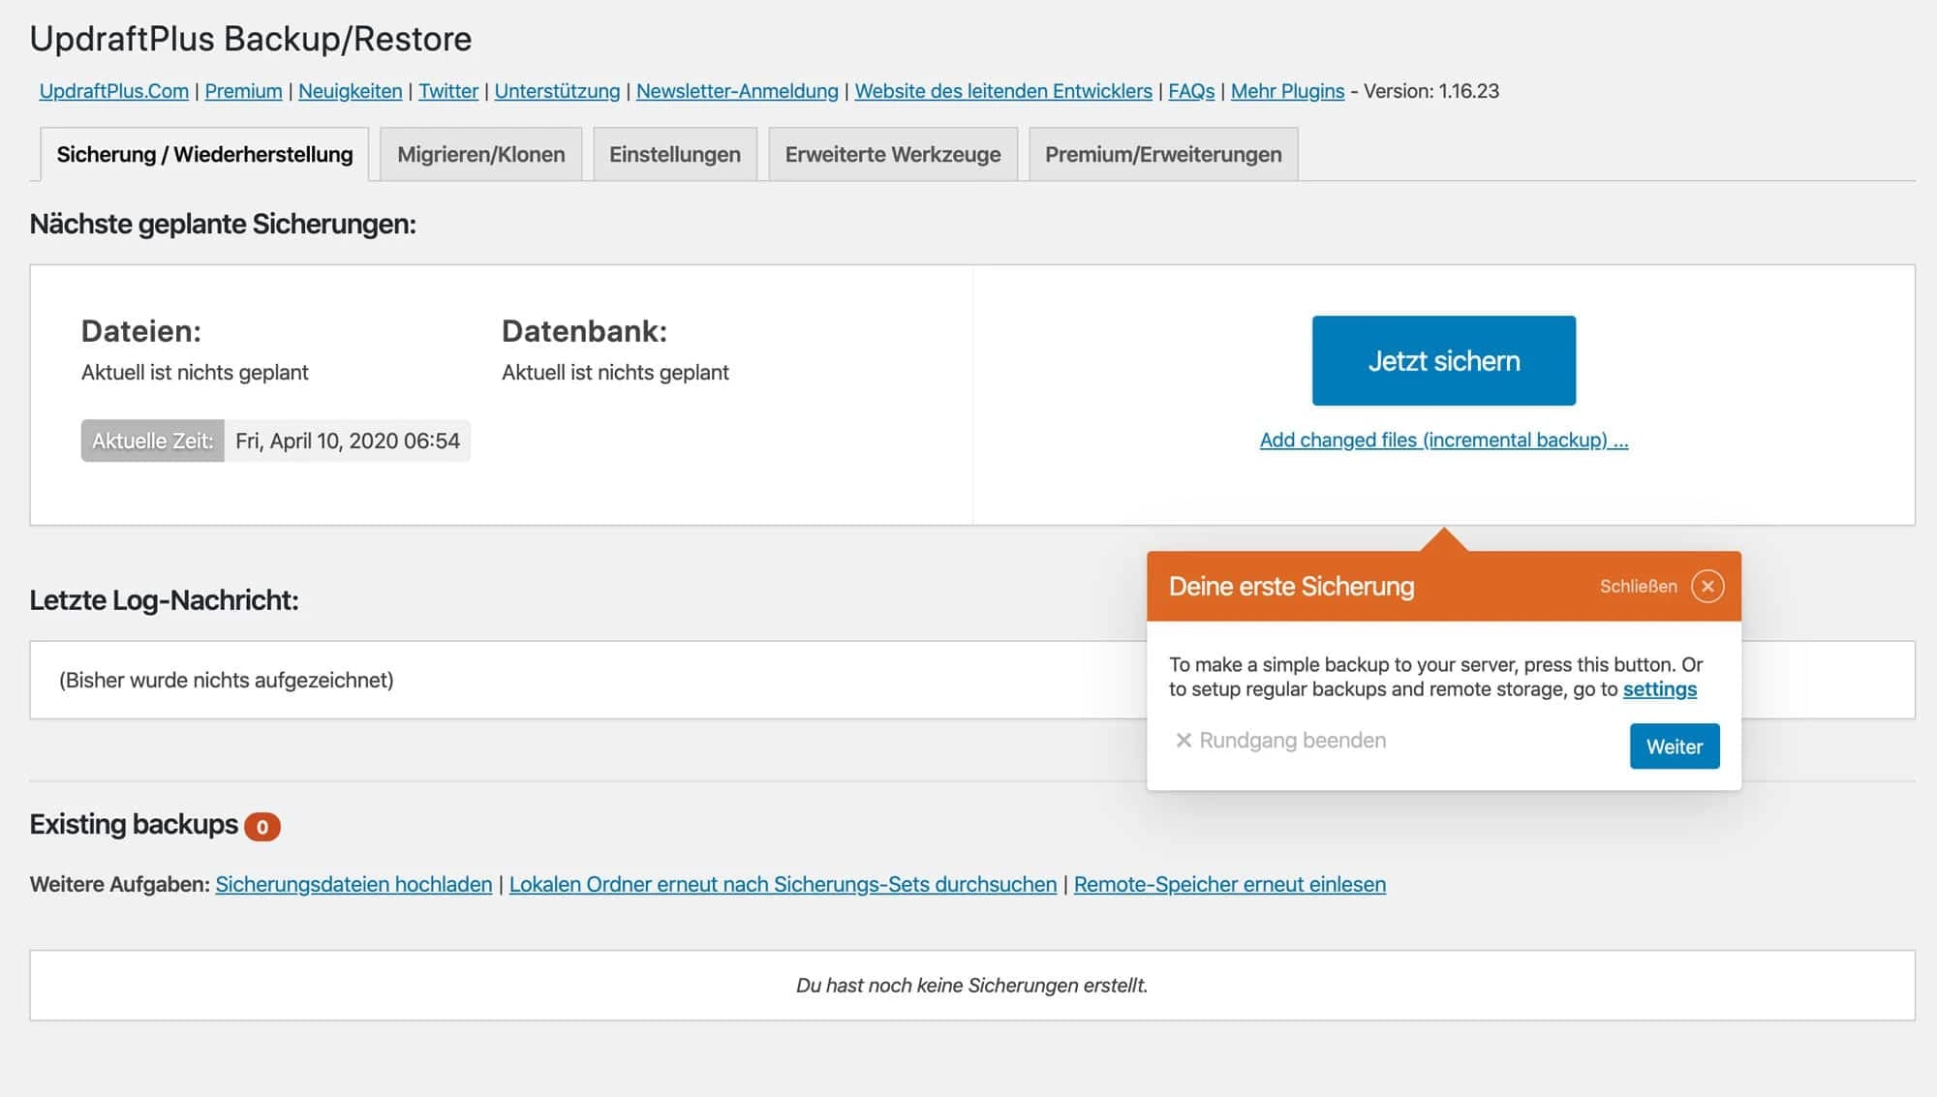
Task: Select the Erweiterte Werkzeuge tab
Action: 893,153
